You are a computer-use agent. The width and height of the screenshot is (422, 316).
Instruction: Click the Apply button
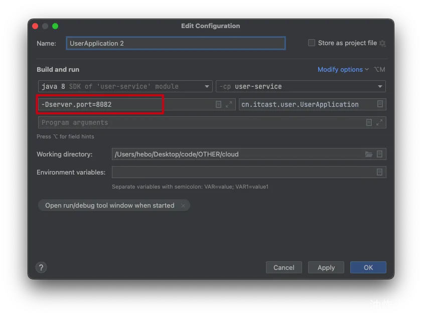pos(326,267)
